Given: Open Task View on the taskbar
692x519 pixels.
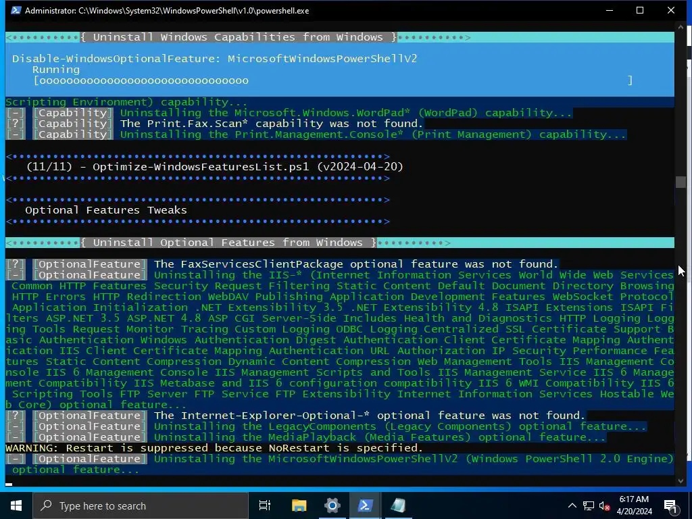Looking at the screenshot, I should pos(265,505).
